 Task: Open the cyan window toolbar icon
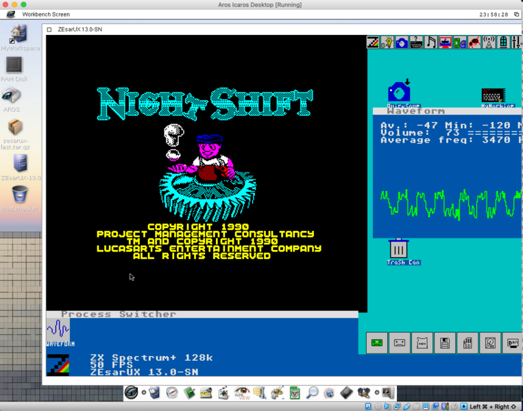(x=503, y=42)
